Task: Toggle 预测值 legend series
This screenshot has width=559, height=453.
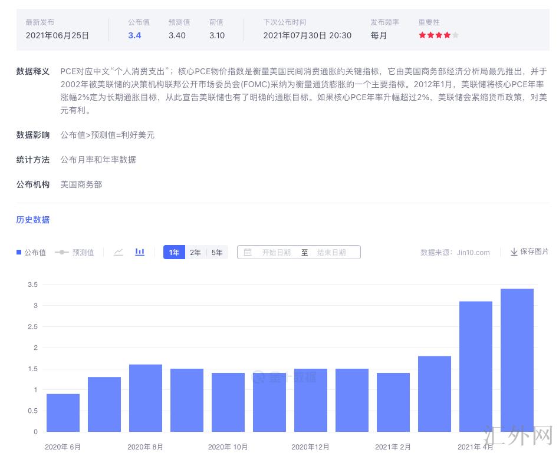Action: tap(75, 252)
